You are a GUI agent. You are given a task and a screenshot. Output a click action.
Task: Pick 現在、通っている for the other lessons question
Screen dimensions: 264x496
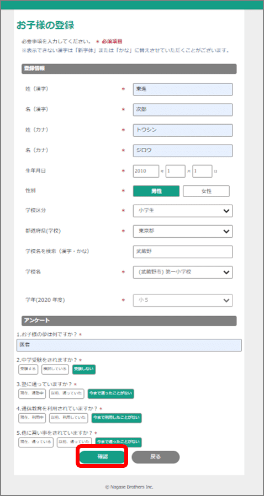click(36, 442)
